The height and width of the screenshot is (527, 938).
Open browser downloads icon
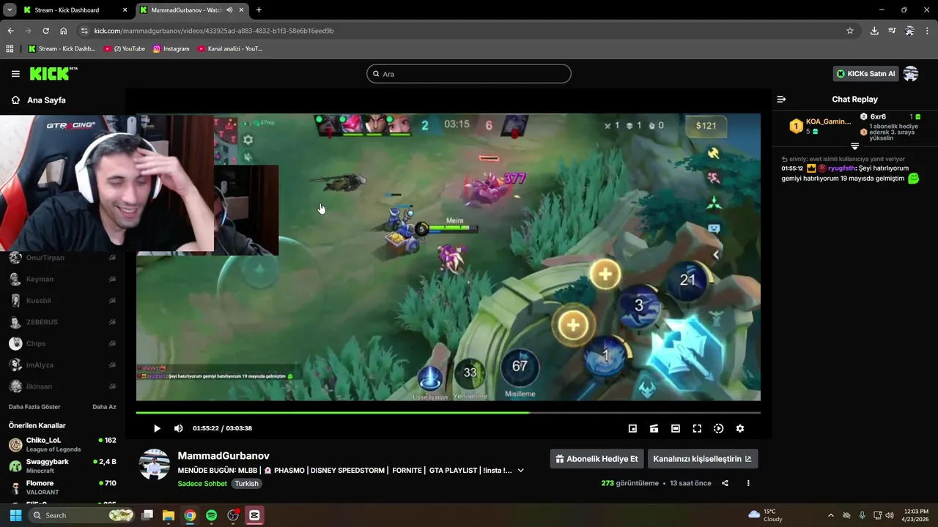874,31
